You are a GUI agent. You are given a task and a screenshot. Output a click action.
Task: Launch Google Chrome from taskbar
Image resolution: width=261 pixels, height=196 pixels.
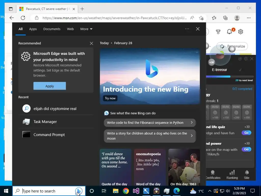126,191
